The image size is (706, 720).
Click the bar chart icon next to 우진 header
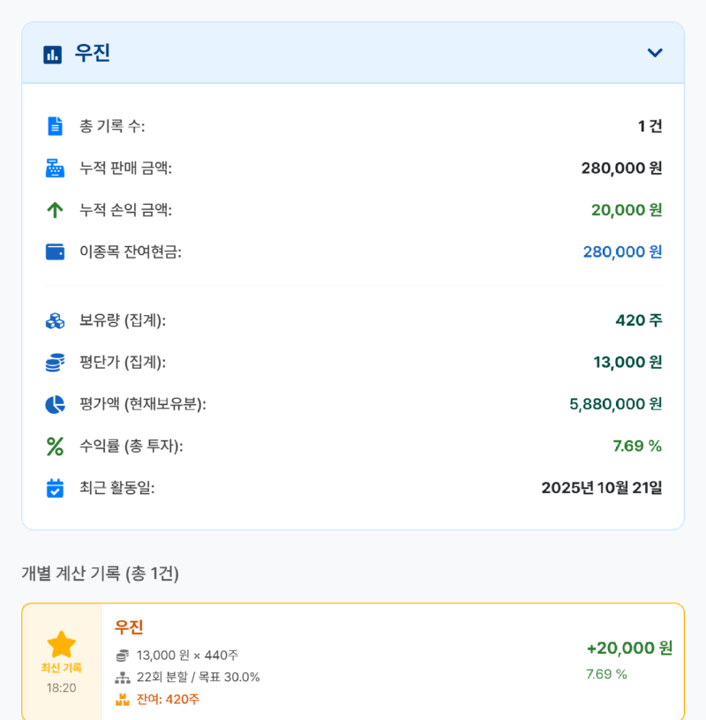(x=50, y=52)
